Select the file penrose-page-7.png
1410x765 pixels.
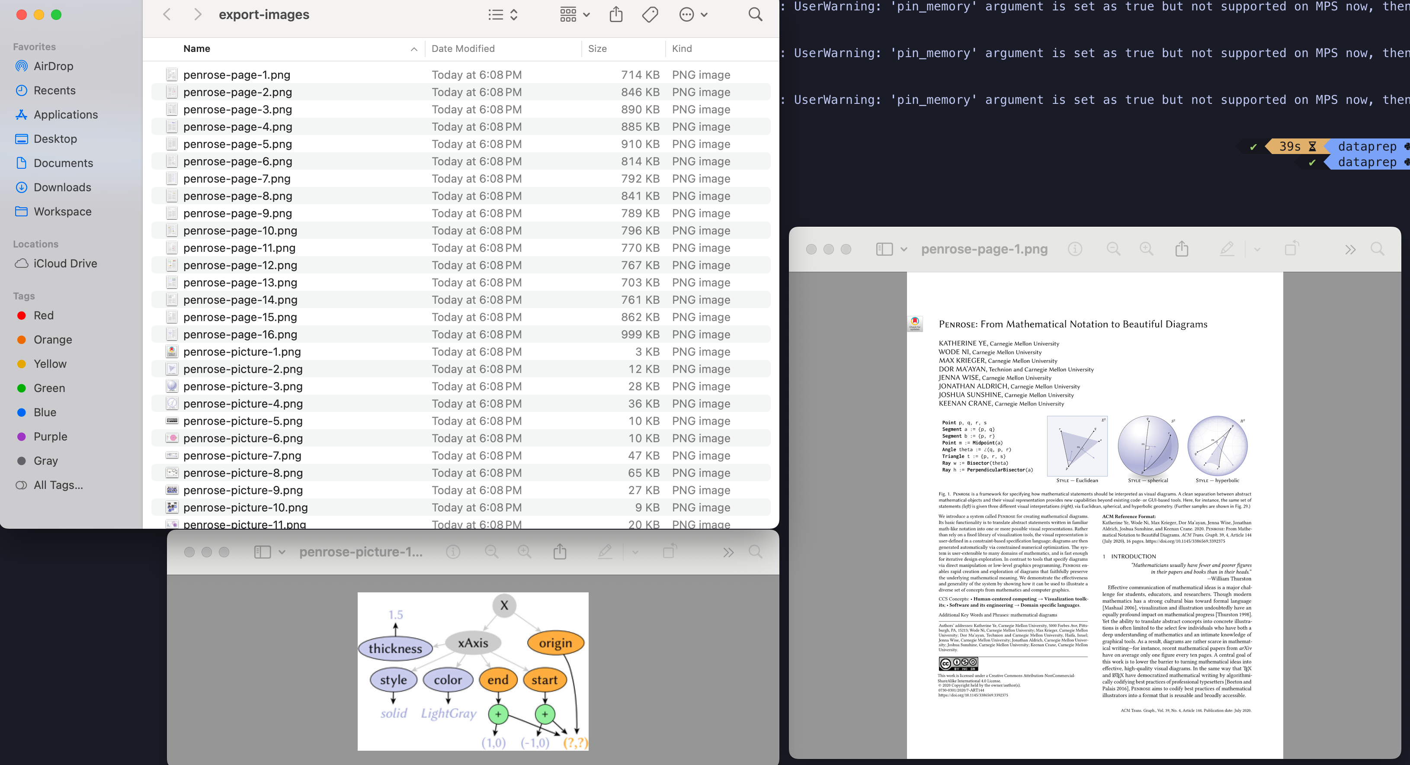pyautogui.click(x=461, y=179)
